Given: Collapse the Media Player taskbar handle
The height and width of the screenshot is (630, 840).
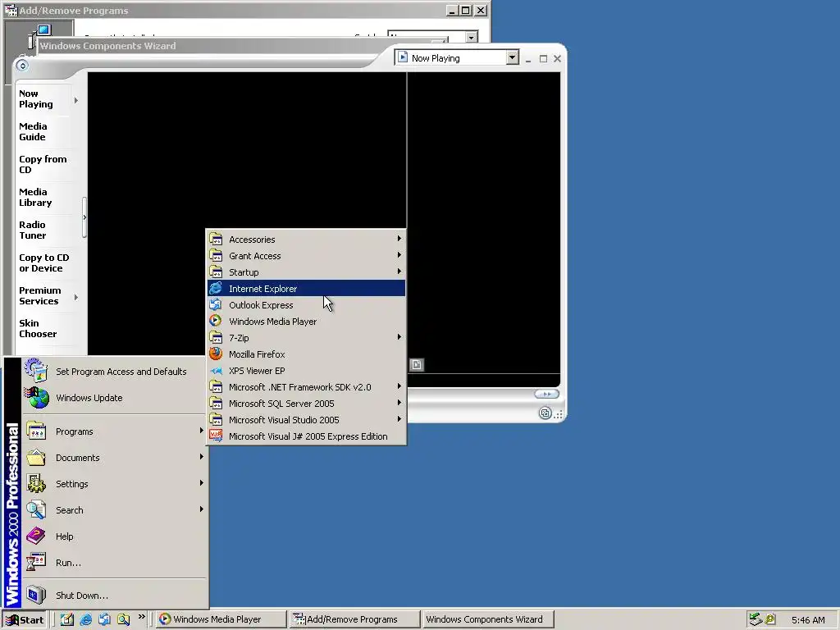Looking at the screenshot, I should [84, 217].
